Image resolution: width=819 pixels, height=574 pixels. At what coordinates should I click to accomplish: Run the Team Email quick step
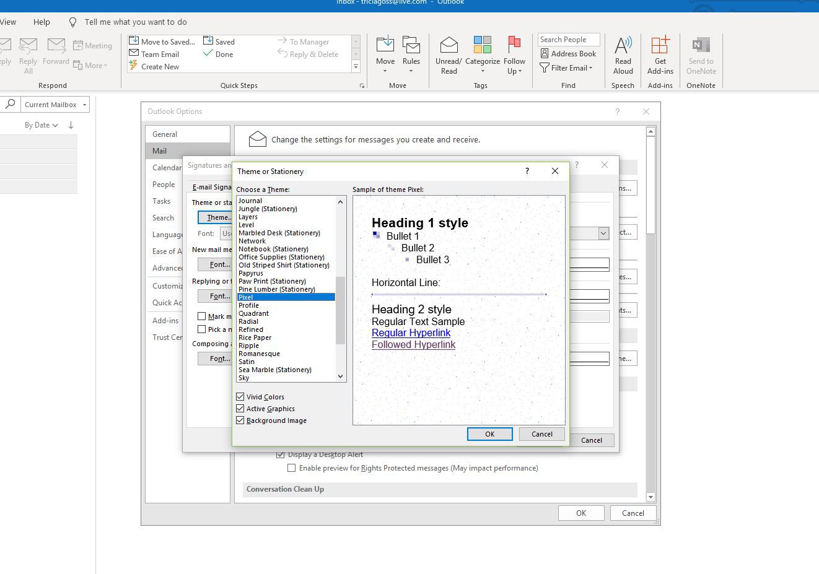tap(154, 54)
